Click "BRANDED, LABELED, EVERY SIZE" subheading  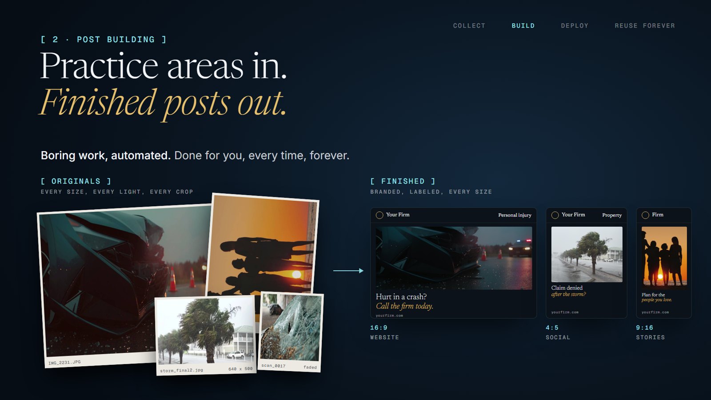click(431, 192)
